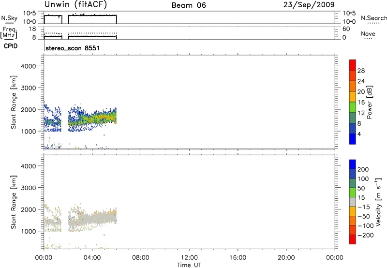The height and width of the screenshot is (268, 387).
Task: Click the 'Power [dB]' colorbar label
Action: pos(369,102)
